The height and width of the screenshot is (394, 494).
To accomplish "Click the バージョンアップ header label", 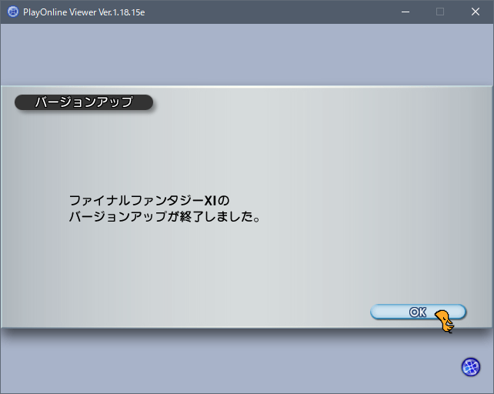I will pos(84,102).
